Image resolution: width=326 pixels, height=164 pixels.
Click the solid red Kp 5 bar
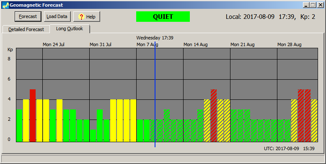point(33,116)
